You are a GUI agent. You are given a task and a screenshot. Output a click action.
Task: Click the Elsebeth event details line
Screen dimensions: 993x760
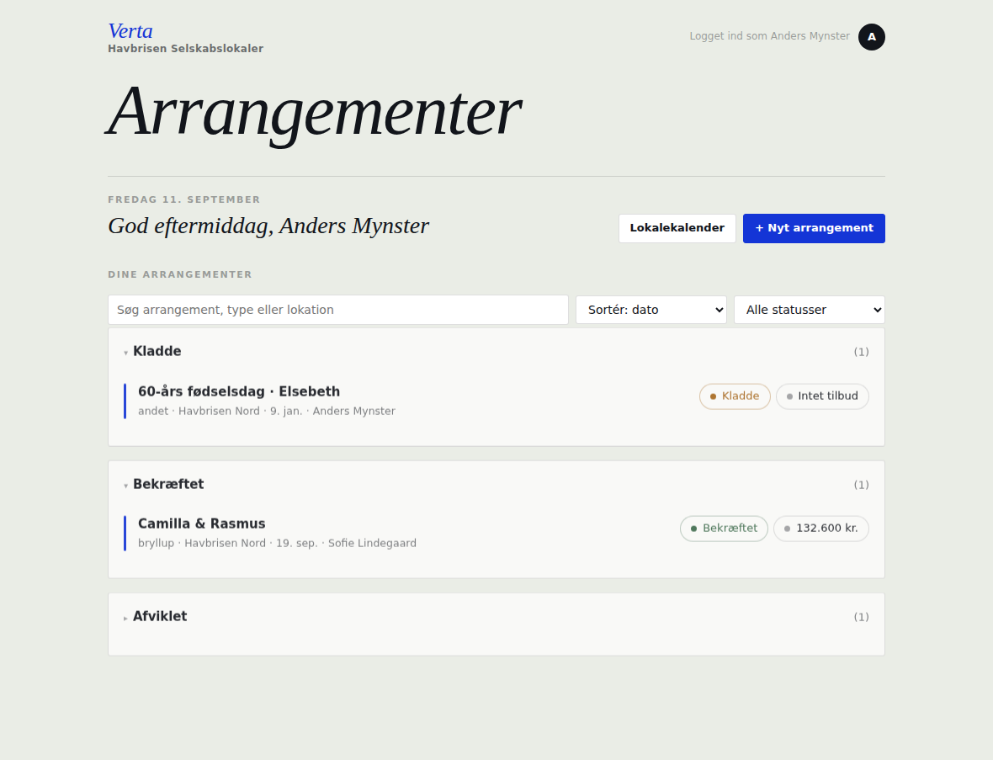tap(267, 411)
